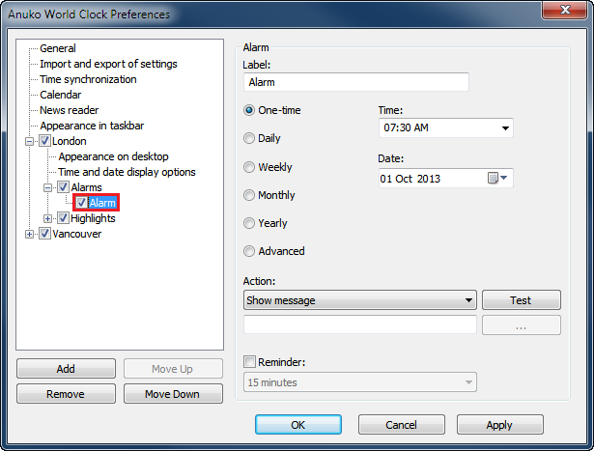594x451 pixels.
Task: Open the Action 'Show message' dropdown
Action: coord(469,300)
